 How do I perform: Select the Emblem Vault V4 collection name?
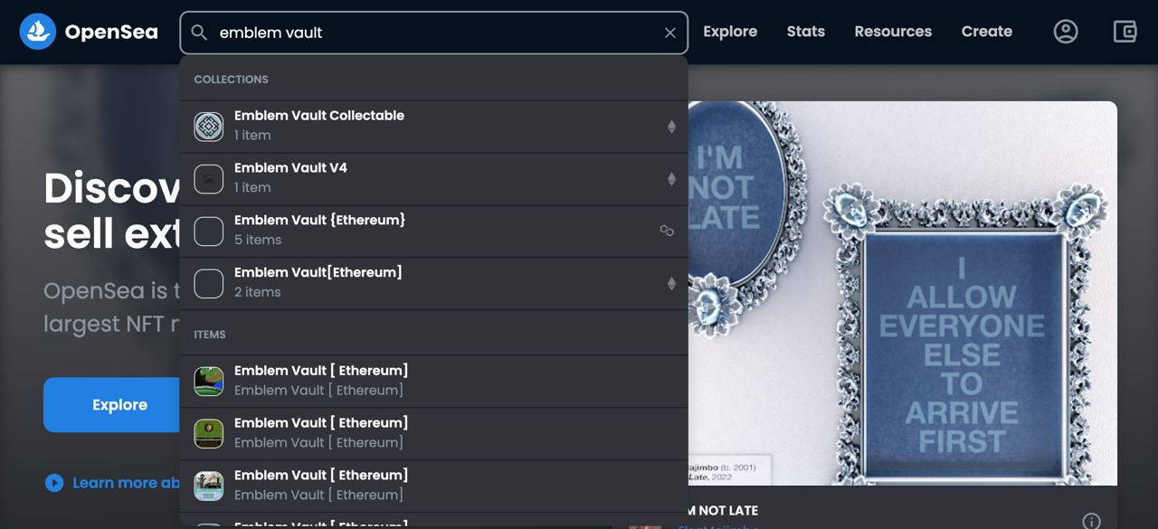[x=290, y=168]
